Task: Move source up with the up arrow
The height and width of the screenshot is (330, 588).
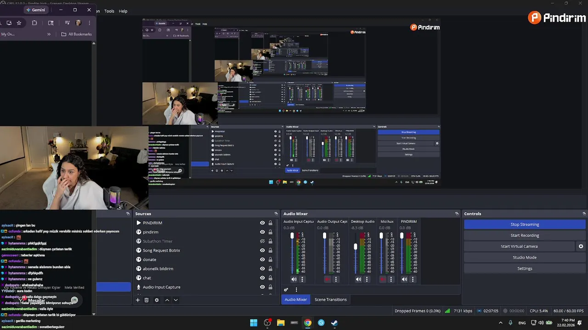Action: click(x=167, y=300)
